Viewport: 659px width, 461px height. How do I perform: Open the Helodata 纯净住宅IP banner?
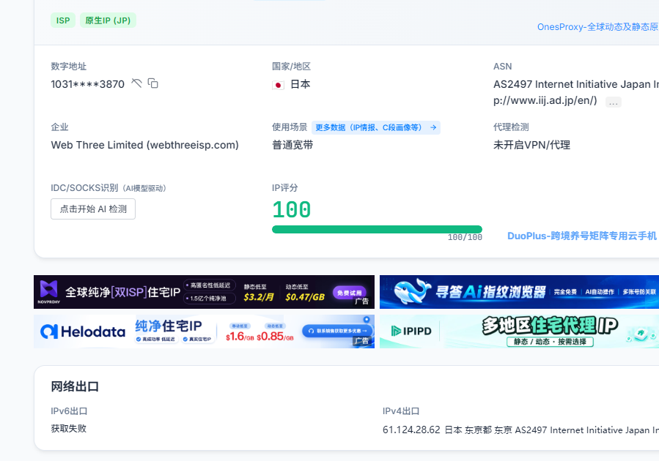[204, 331]
